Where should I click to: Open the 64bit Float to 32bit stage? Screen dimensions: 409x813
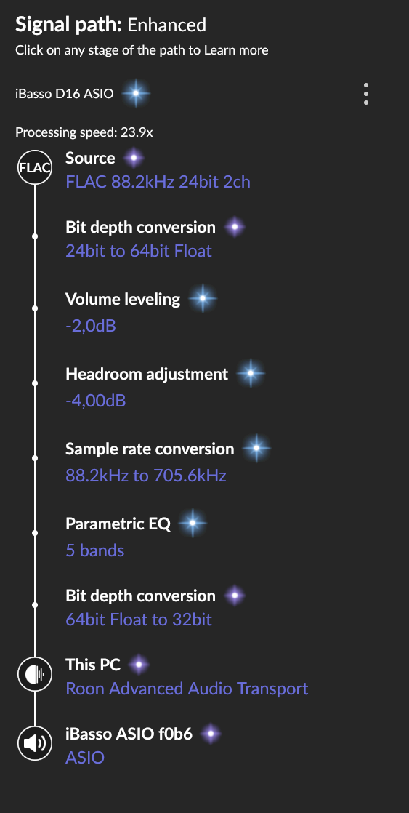tap(139, 620)
